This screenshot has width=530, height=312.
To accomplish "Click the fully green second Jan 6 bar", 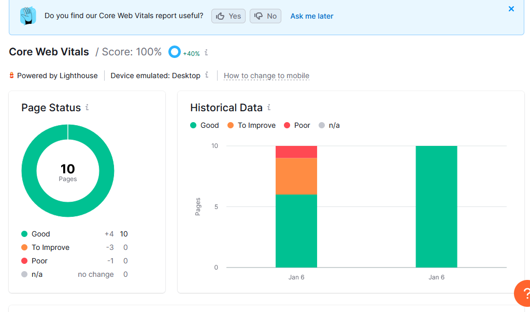I will point(436,206).
